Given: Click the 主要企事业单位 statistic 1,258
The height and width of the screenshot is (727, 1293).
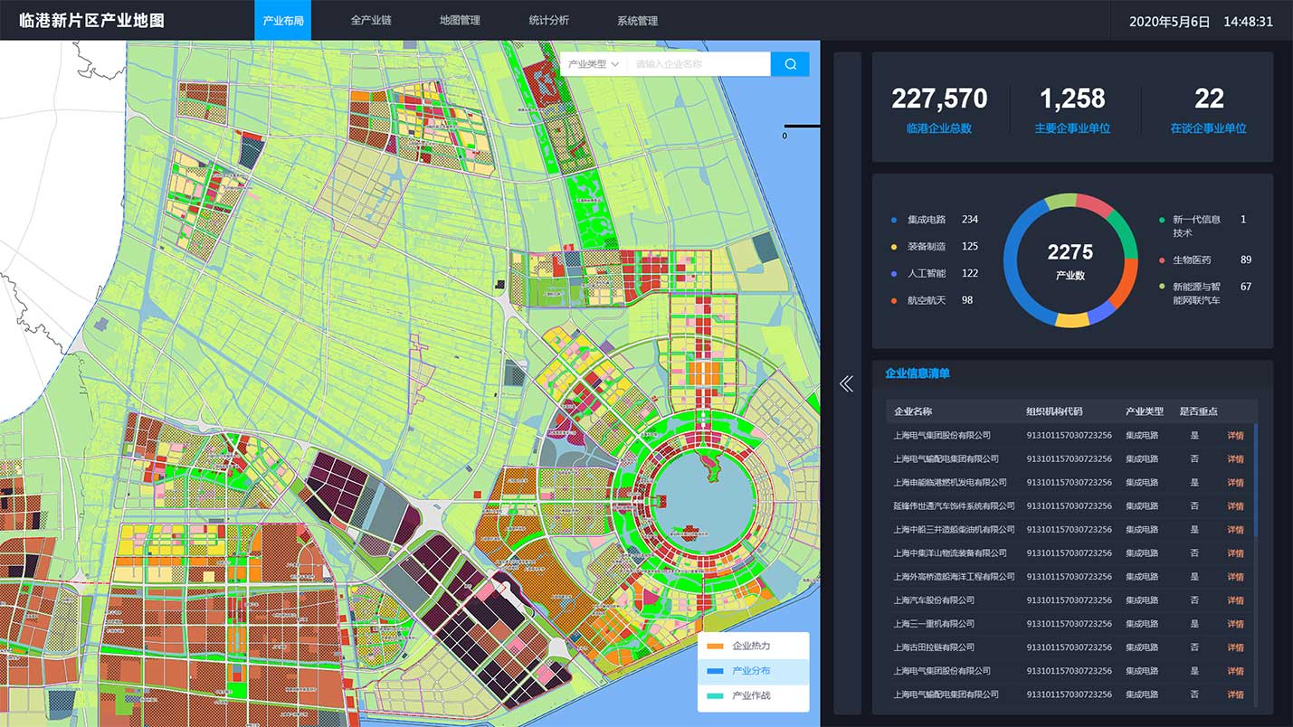Looking at the screenshot, I should [1072, 109].
